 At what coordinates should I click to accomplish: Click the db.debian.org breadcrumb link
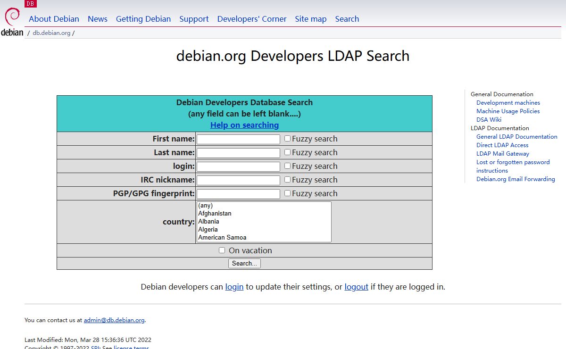click(x=51, y=33)
